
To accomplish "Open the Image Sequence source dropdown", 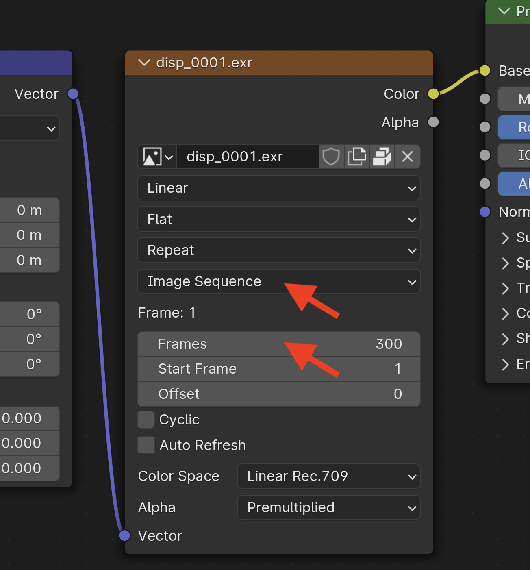I will tap(279, 281).
